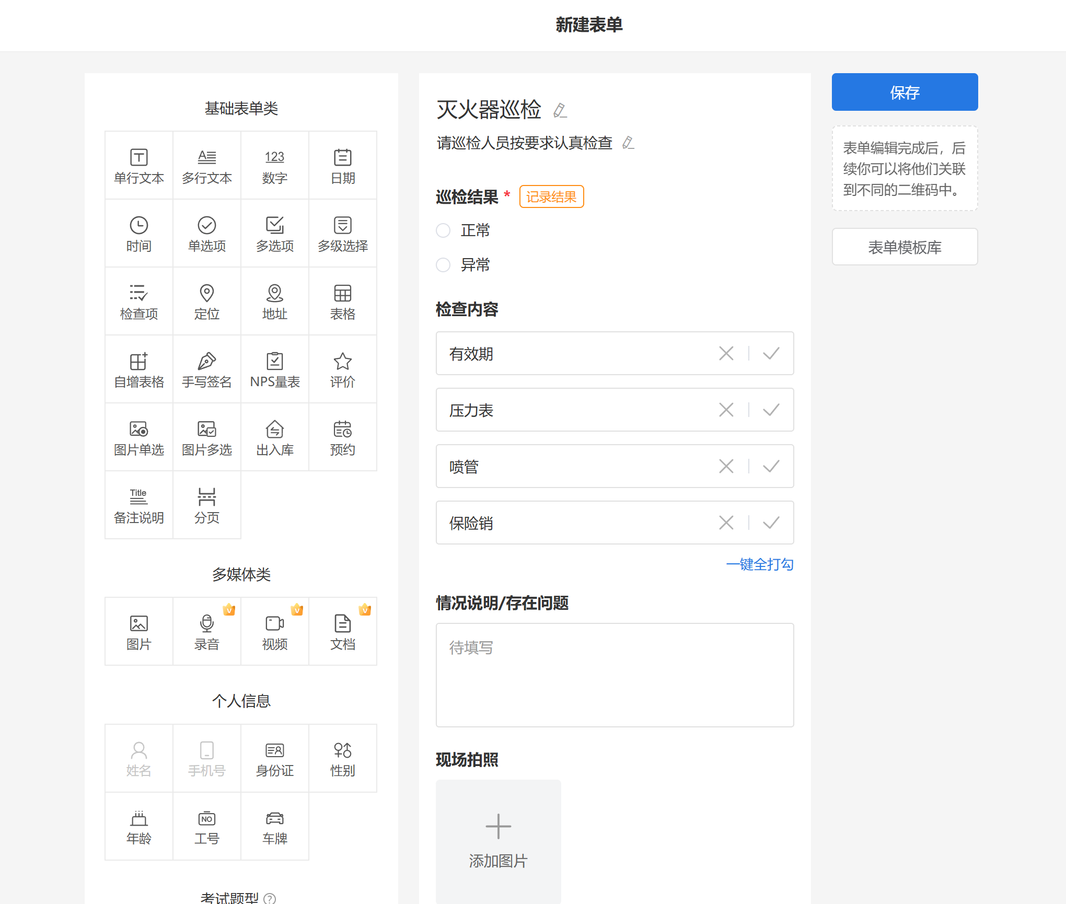Tick the checkmark for 保险销
The width and height of the screenshot is (1066, 904).
click(x=771, y=523)
